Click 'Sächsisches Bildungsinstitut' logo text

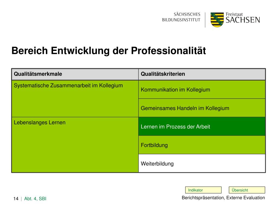pyautogui.click(x=181, y=17)
